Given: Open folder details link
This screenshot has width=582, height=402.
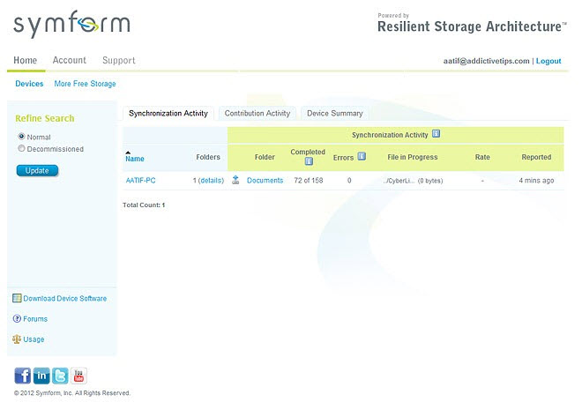Looking at the screenshot, I should point(212,181).
